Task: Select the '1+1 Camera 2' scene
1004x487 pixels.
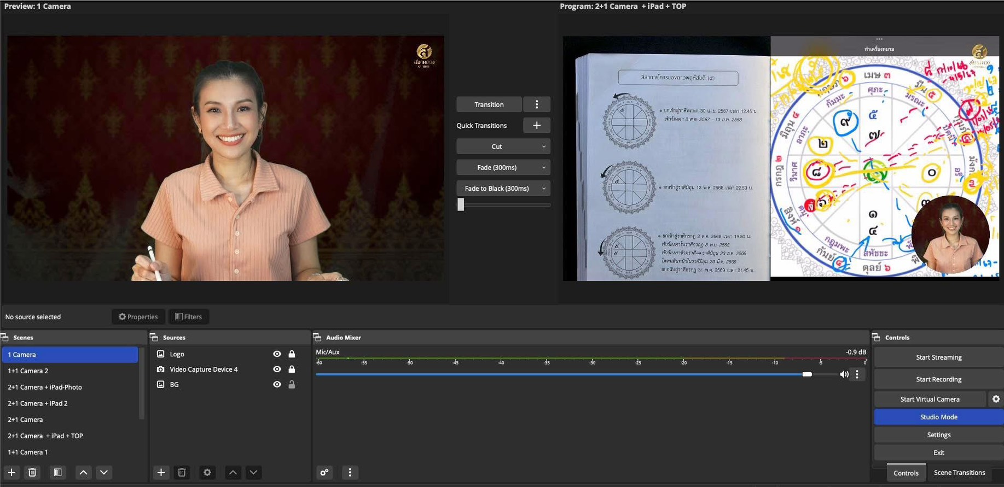Action: pyautogui.click(x=70, y=371)
